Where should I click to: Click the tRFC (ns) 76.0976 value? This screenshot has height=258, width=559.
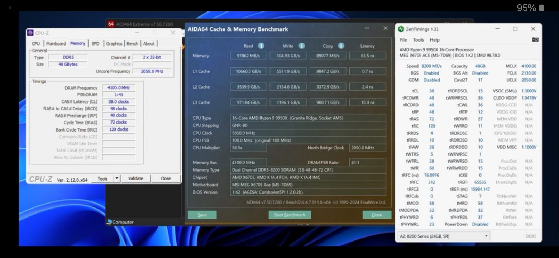click(x=431, y=175)
